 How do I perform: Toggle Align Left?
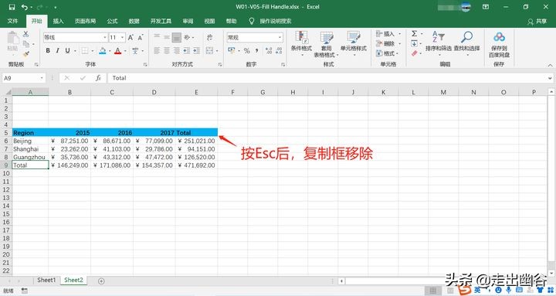click(x=157, y=51)
